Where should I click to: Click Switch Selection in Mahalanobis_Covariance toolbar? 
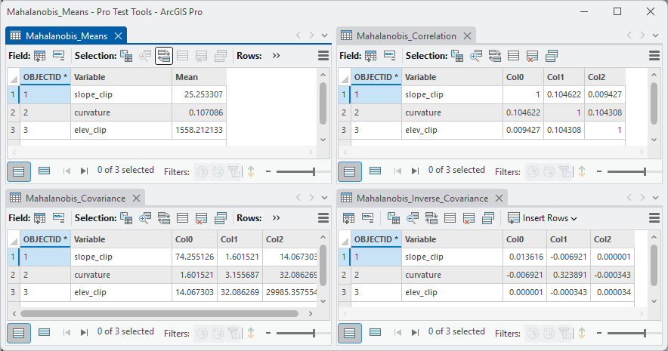pyautogui.click(x=164, y=218)
